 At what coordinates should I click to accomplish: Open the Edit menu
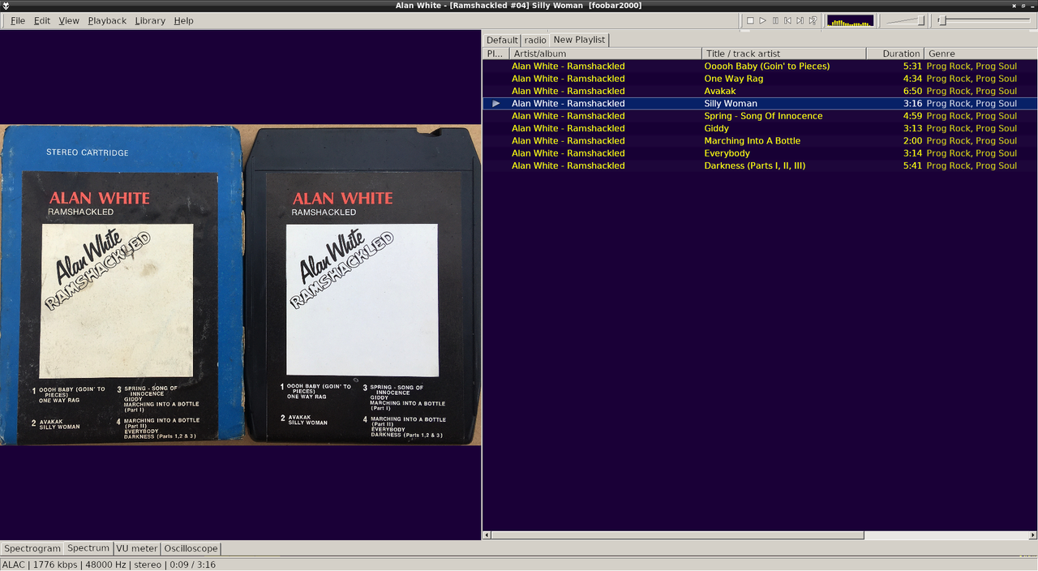[42, 20]
